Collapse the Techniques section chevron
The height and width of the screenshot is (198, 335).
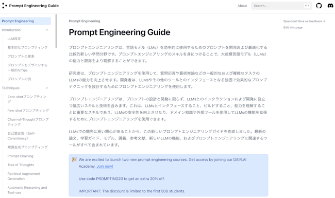tap(47, 88)
